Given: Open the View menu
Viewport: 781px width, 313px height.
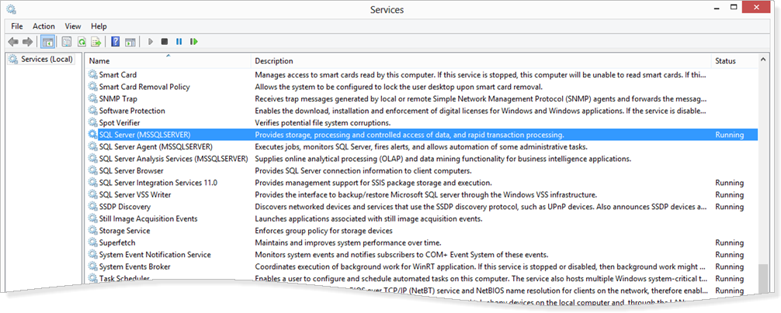Looking at the screenshot, I should (x=73, y=26).
